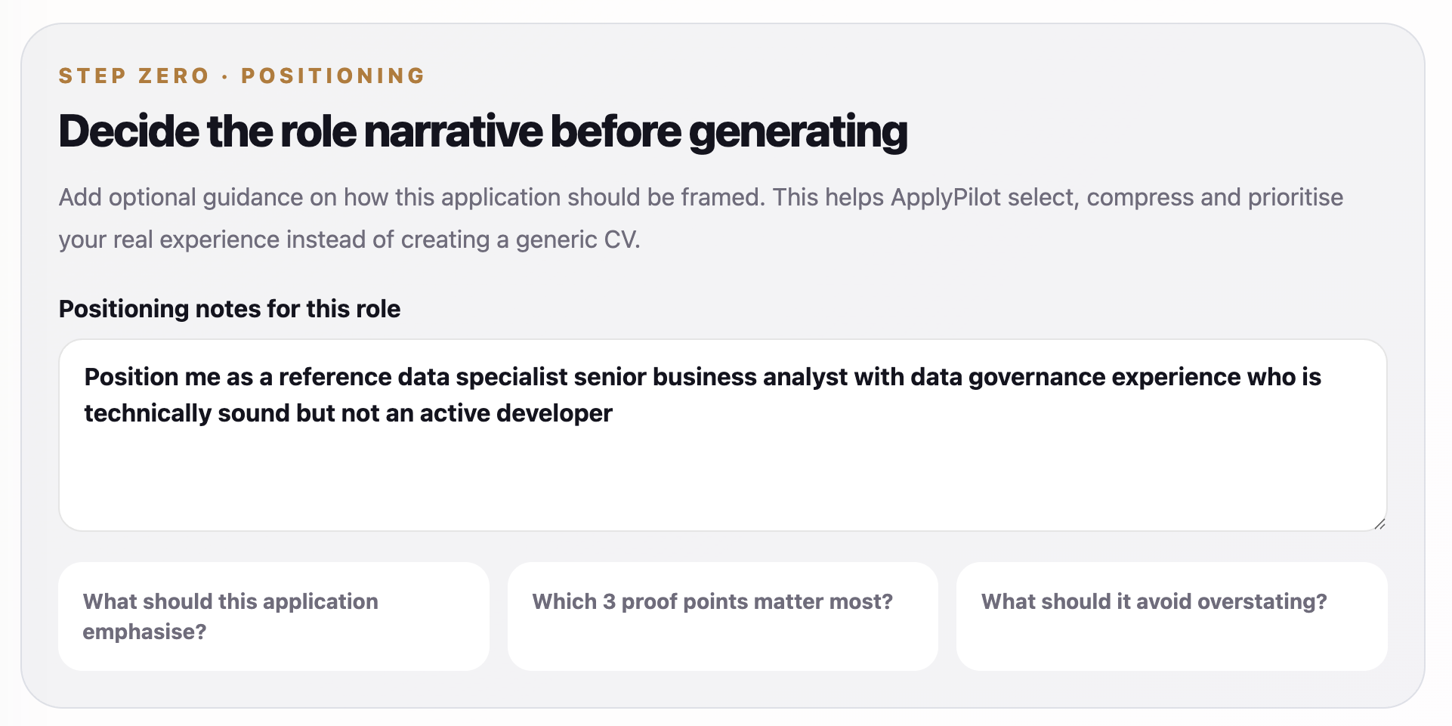Screen dimensions: 1452x726
Task: Click the "Positioning notes for this role" label
Action: pyautogui.click(x=230, y=309)
